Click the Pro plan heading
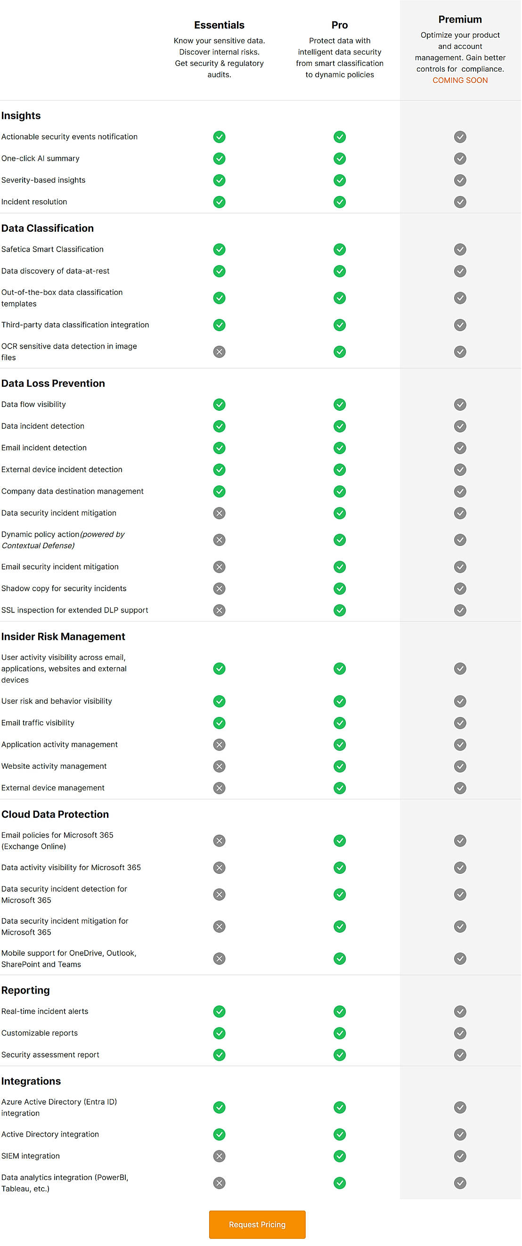 340,25
